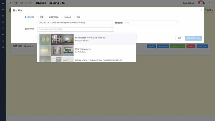This screenshot has width=215, height=121.
Task: Click the oval tablet photo in LEK row
Action: (x=45, y=39)
